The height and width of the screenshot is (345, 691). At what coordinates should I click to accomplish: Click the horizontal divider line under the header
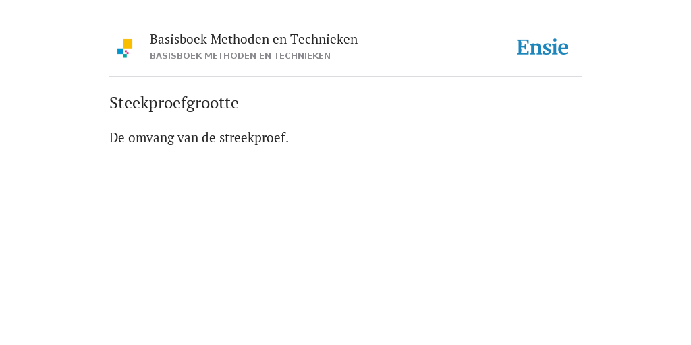point(345,77)
